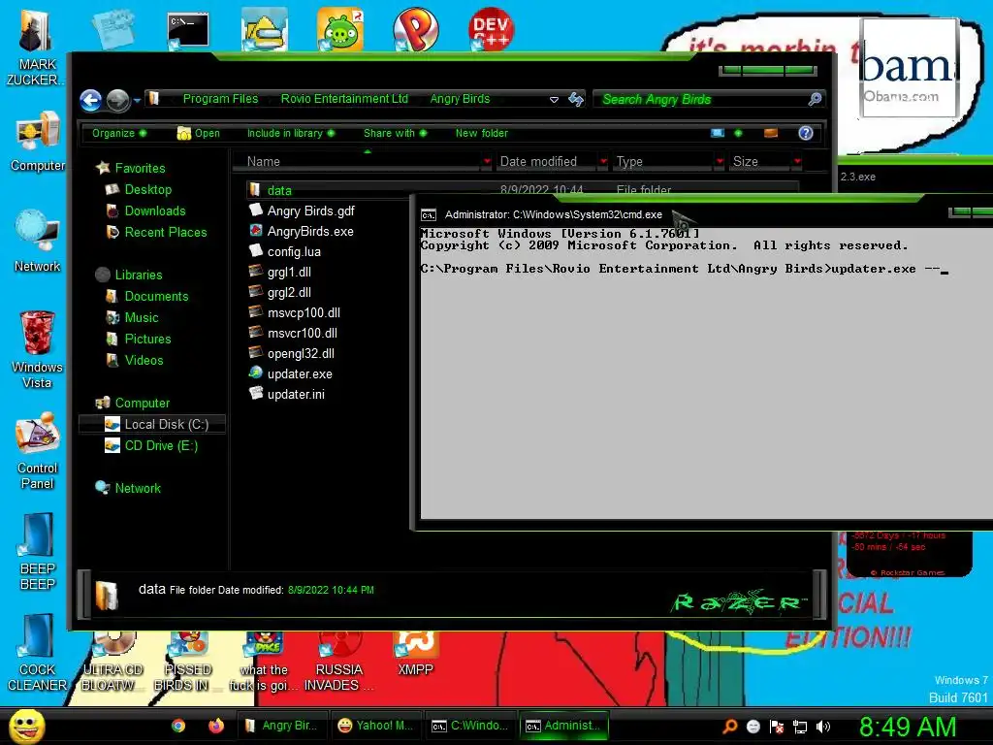Image resolution: width=993 pixels, height=745 pixels.
Task: Open the recent pages dropdown arrow
Action: click(x=137, y=100)
